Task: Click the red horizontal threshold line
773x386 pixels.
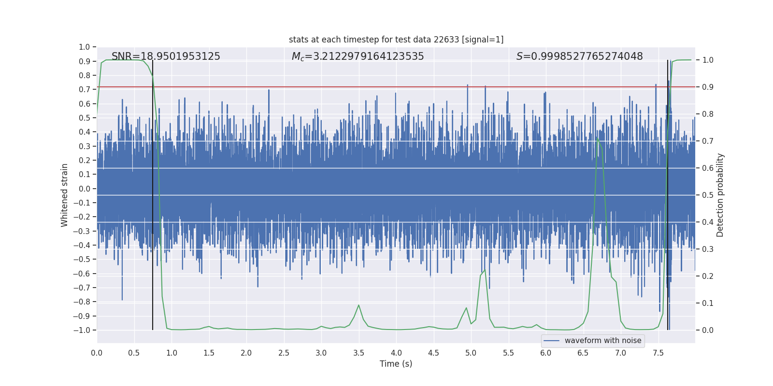Action: (x=396, y=87)
